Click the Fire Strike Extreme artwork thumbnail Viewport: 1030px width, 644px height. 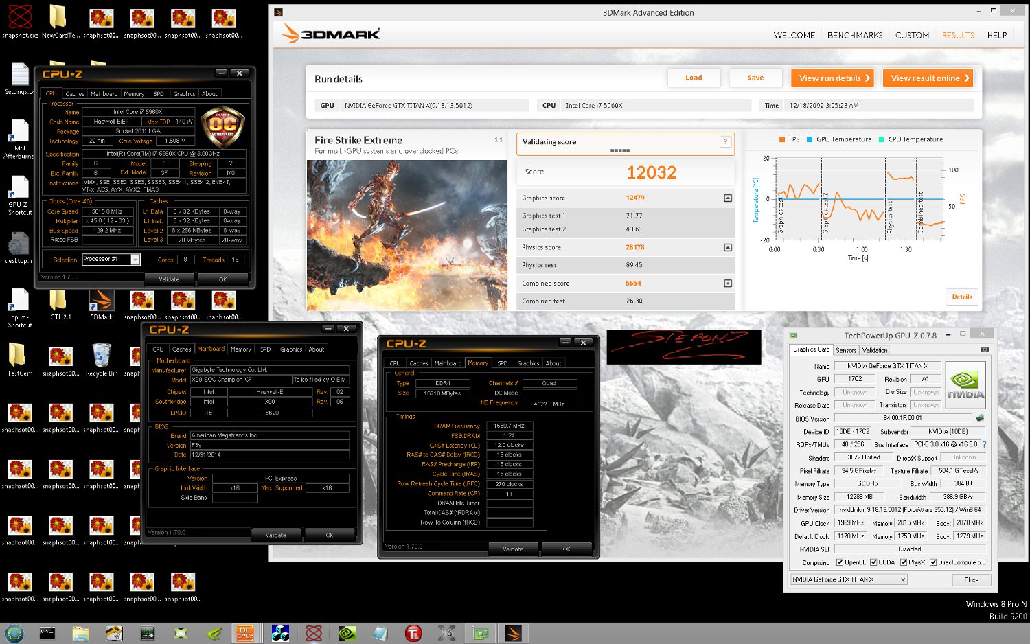[407, 235]
